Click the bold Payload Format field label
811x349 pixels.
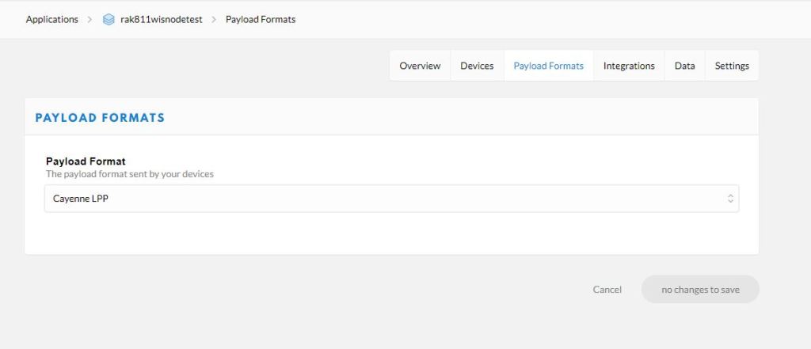[86, 161]
